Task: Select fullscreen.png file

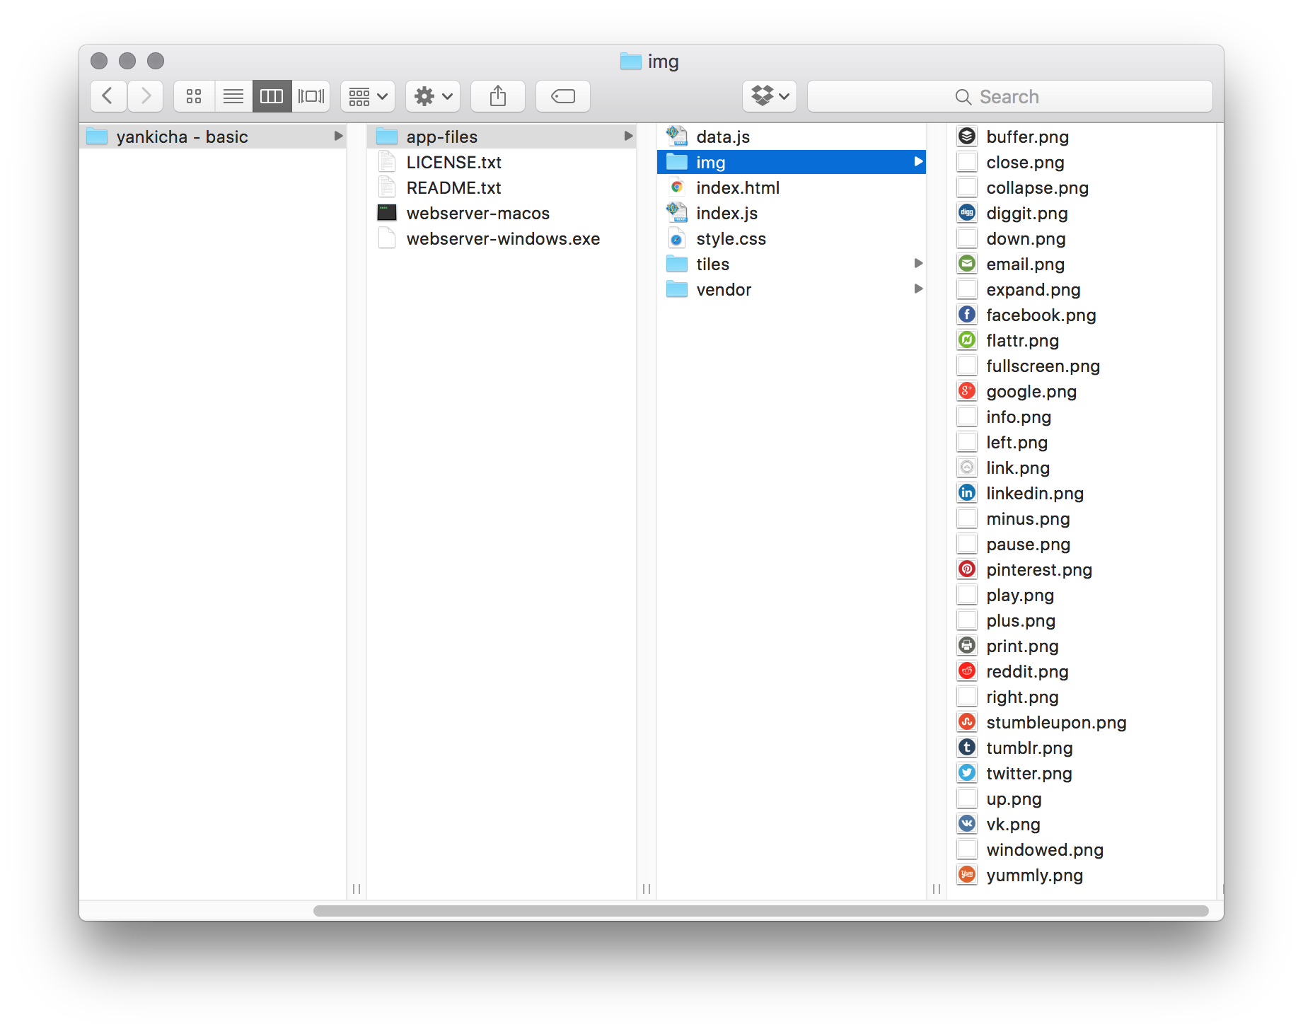Action: 1082,366
